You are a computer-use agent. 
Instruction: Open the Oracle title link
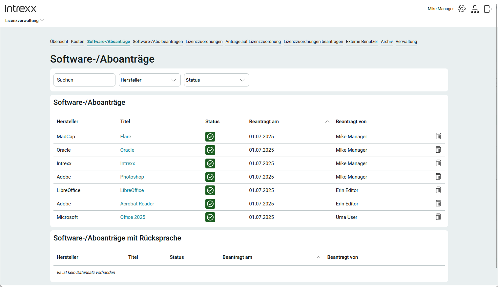127,150
